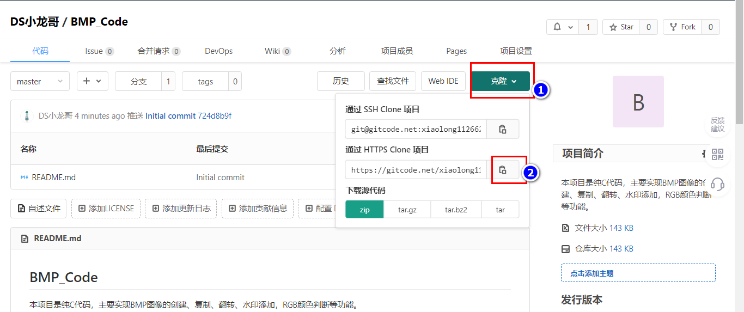Click the DS小龙哥 commit author avatar
Image resolution: width=744 pixels, height=312 pixels.
pyautogui.click(x=27, y=116)
